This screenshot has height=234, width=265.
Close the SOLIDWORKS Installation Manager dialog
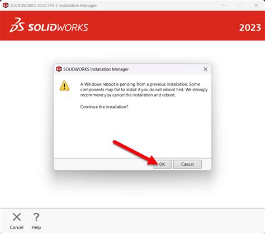[205, 69]
